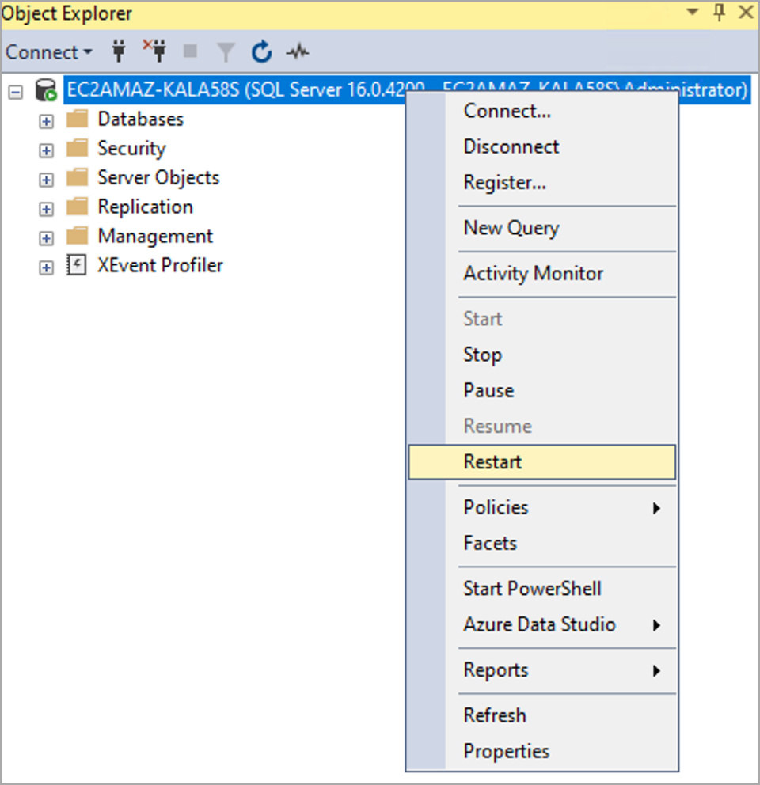Choose Register... from the context menu
This screenshot has width=760, height=785.
pyautogui.click(x=542, y=183)
